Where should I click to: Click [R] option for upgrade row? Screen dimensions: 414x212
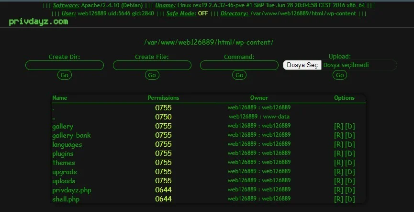[x=338, y=172]
